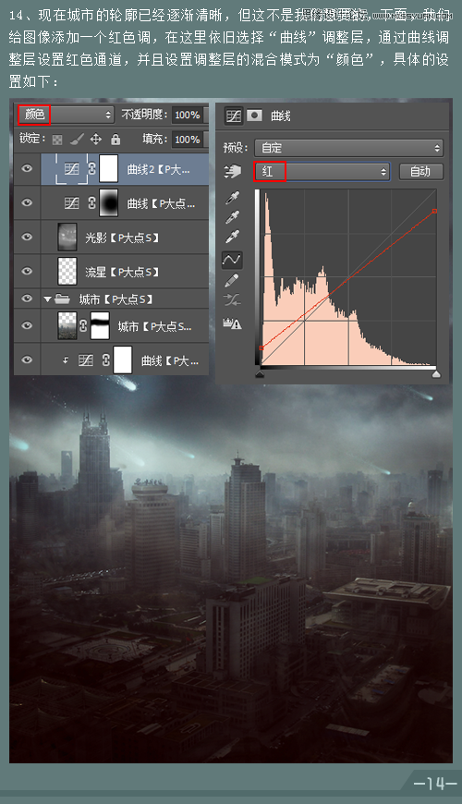Pick the white point eyedropper
Screen dimensions: 462x804
(x=232, y=237)
